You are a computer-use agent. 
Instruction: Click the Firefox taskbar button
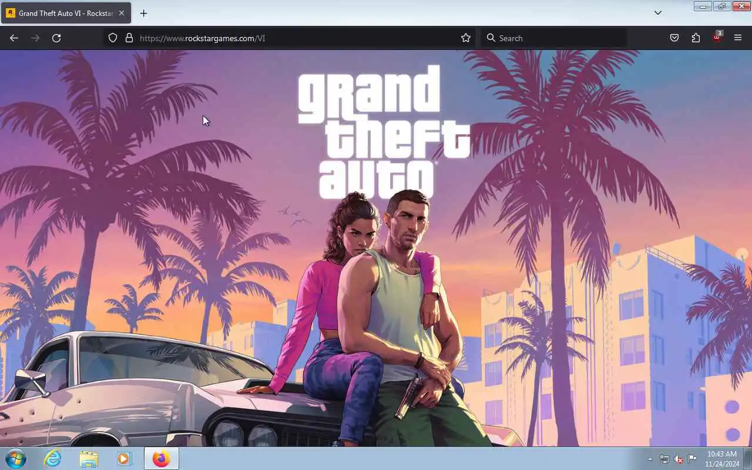click(x=162, y=458)
